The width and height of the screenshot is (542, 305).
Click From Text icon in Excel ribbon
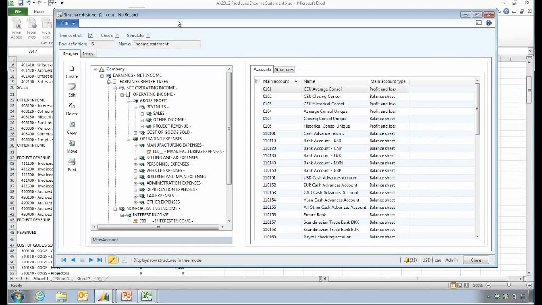46,29
